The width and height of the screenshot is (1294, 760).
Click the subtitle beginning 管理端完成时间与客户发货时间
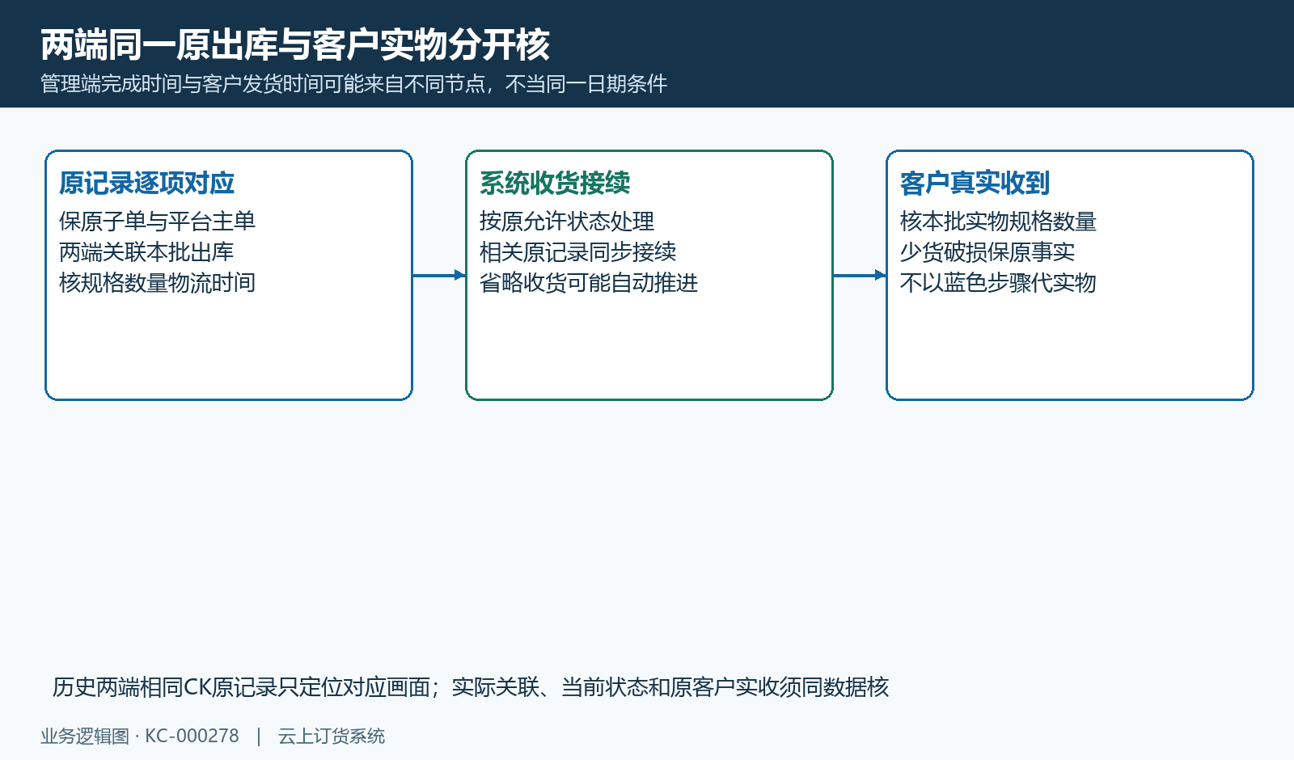[x=354, y=84]
